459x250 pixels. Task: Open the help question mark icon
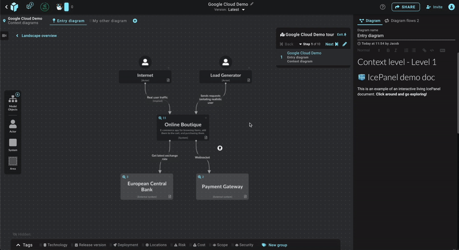382,7
